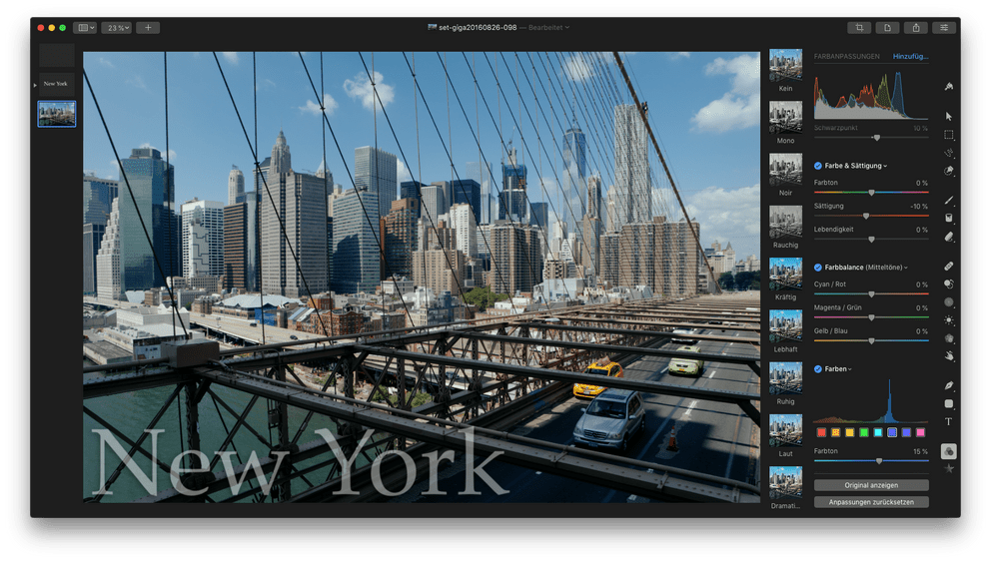Click the Lebendigkeit slider handle
Image resolution: width=991 pixels, height=561 pixels.
(x=871, y=240)
